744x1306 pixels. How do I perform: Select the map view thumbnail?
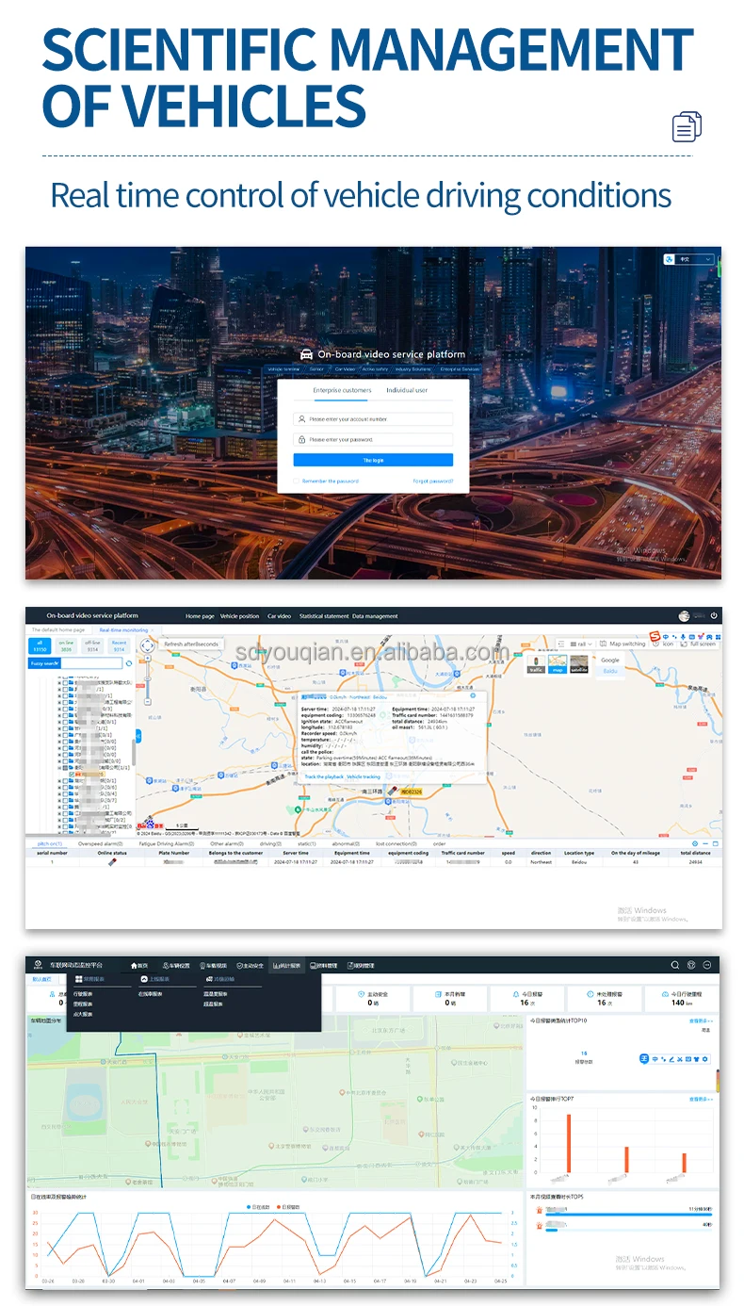558,664
